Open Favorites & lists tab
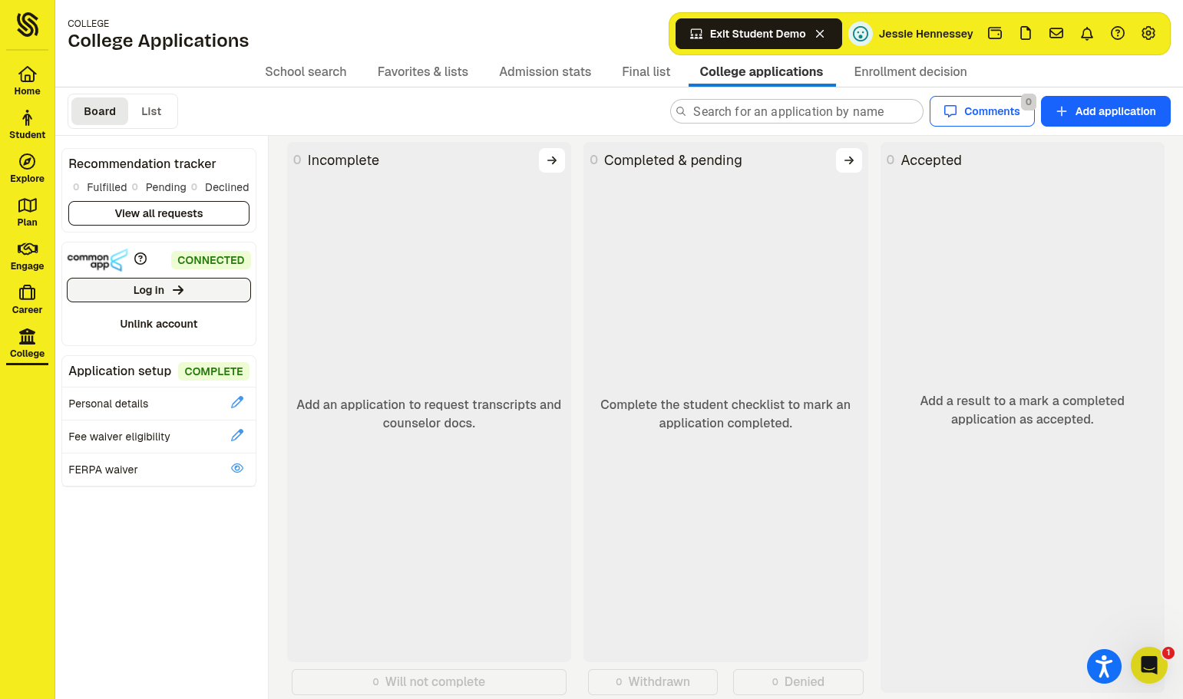Screen dimensions: 1183x699 (x=423, y=71)
